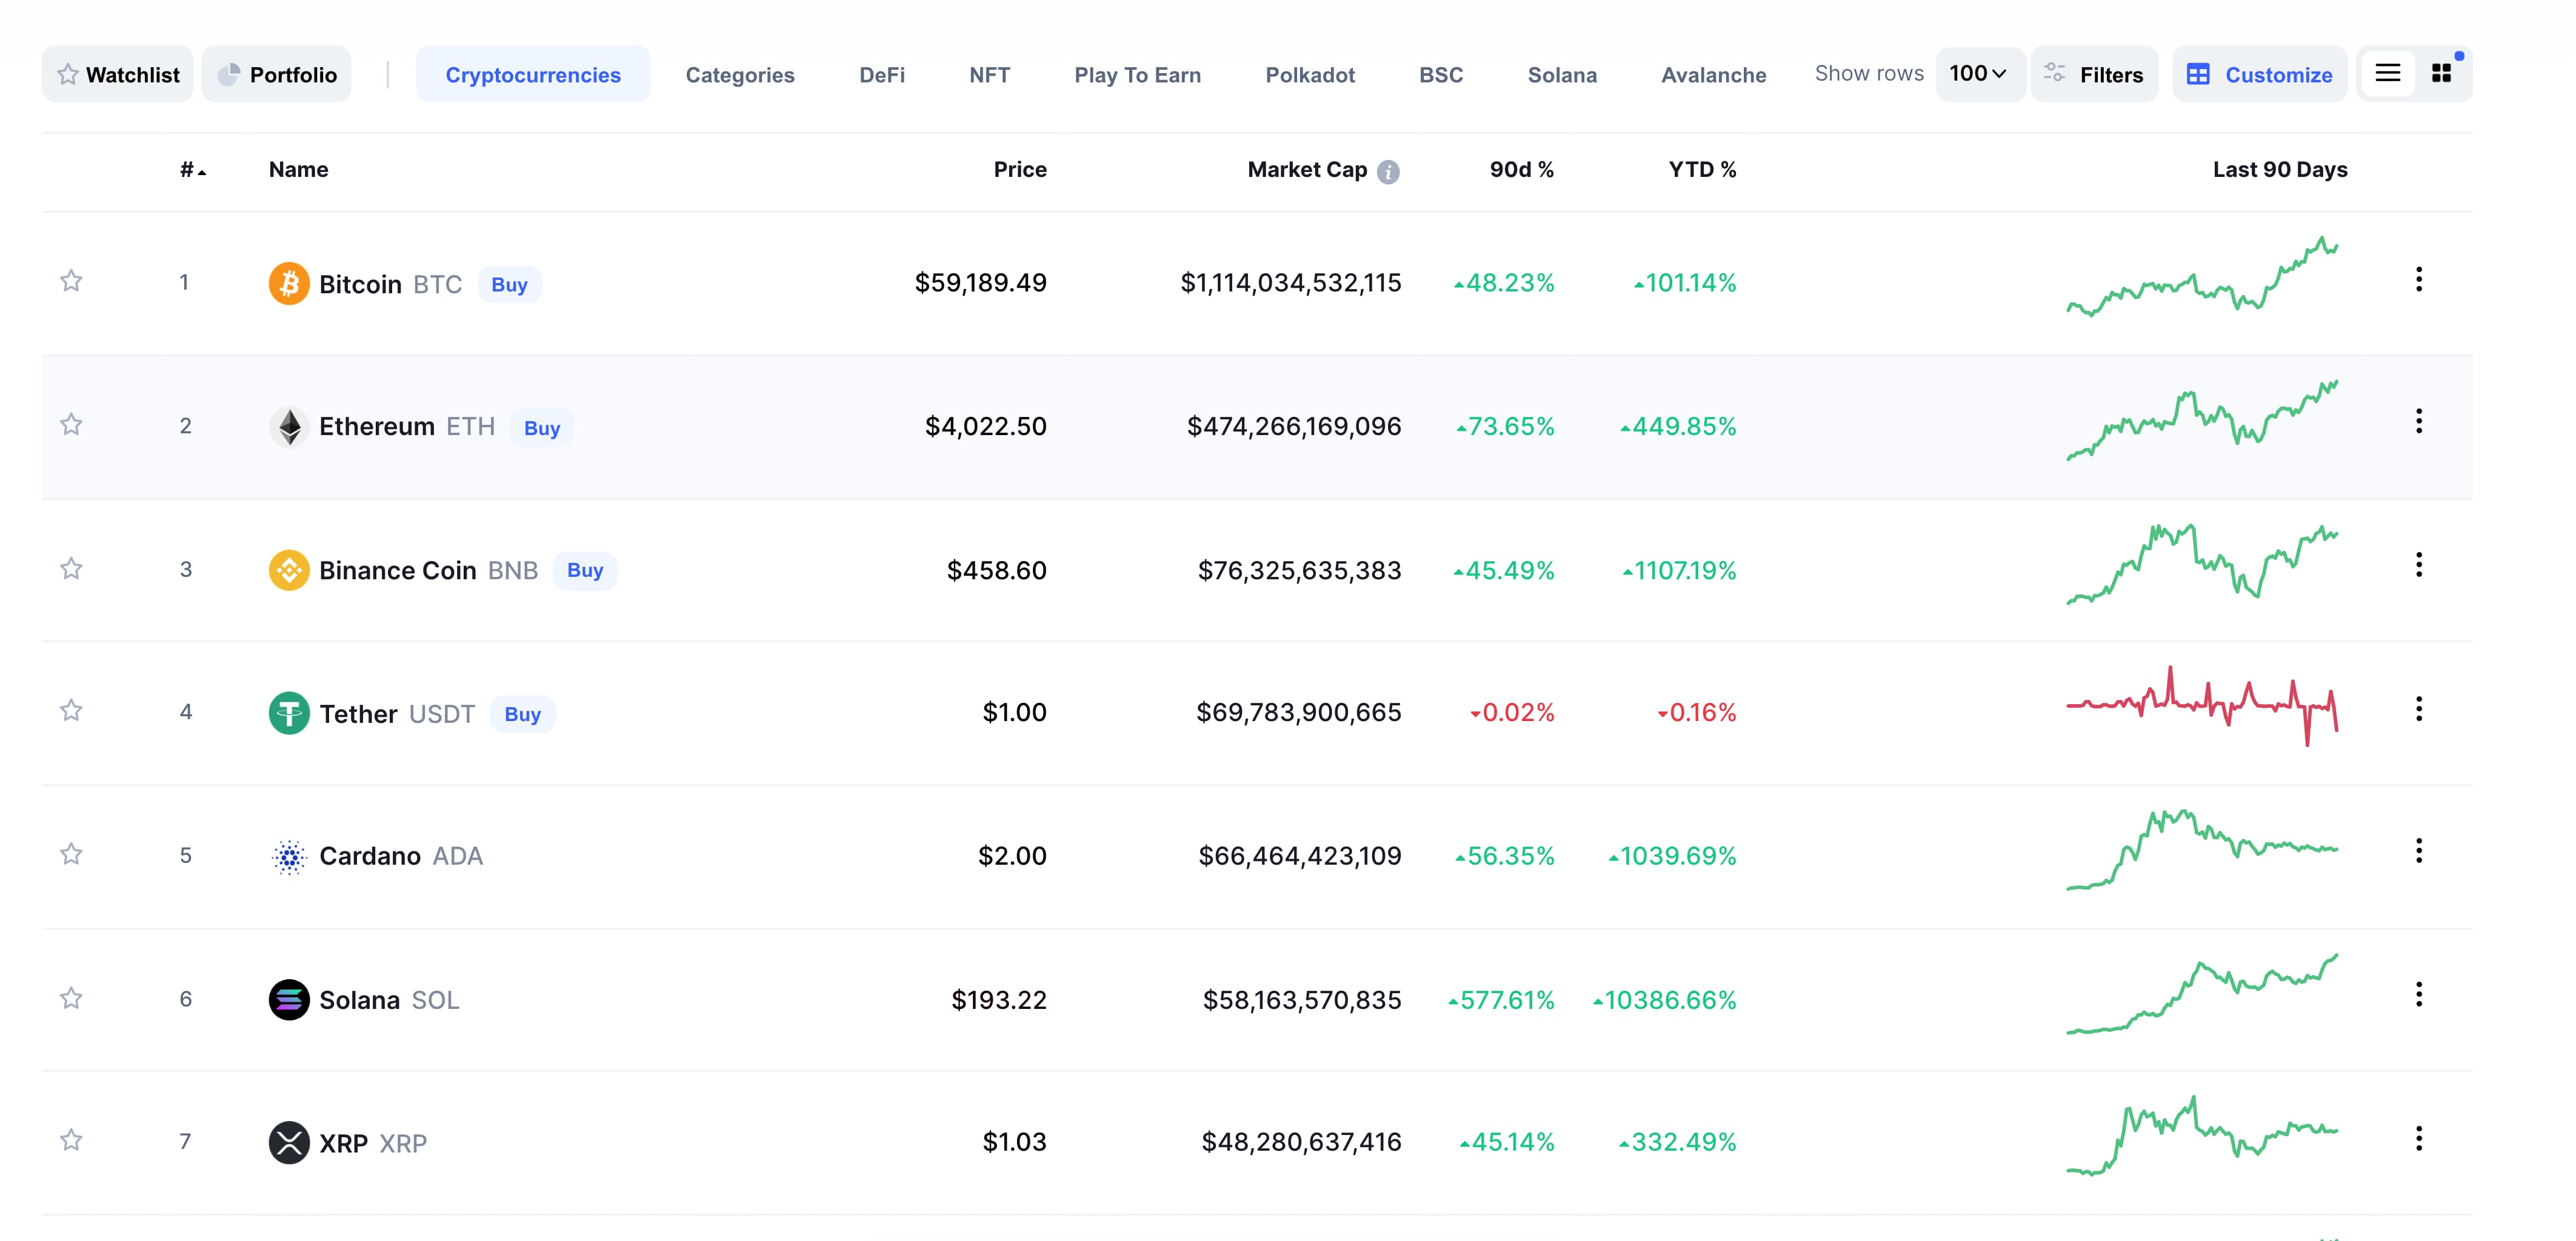Screen dimensions: 2576x1241
Task: Select the Polkadot tab
Action: [x=1310, y=75]
